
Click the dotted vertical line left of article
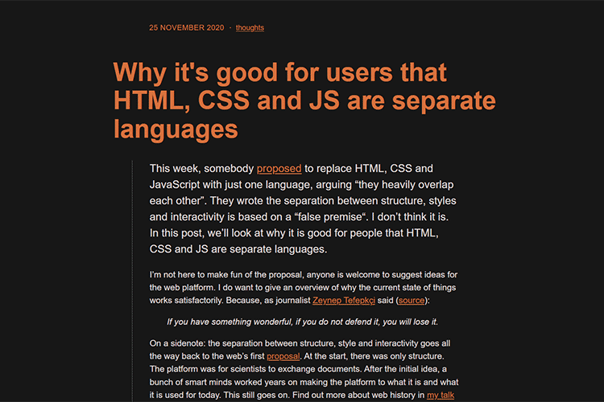coord(132,281)
